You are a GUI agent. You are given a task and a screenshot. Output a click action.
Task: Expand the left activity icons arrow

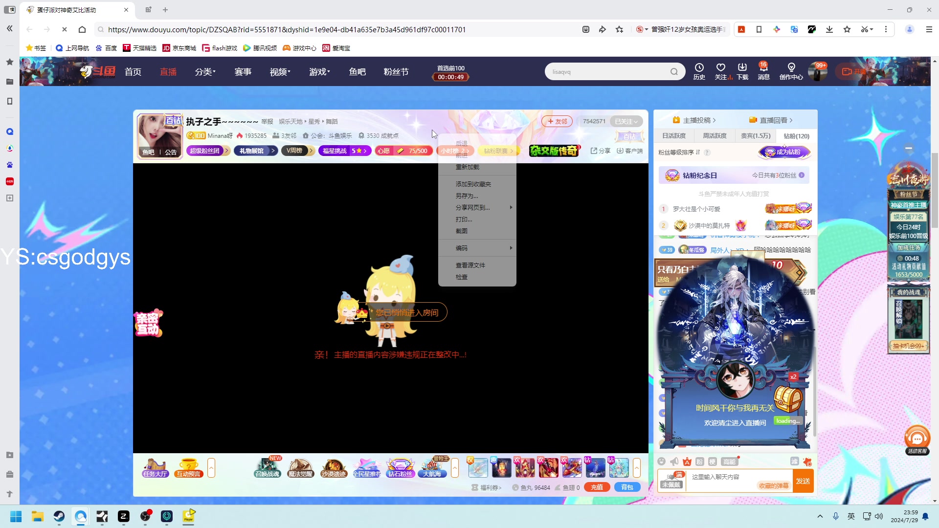coord(211,468)
